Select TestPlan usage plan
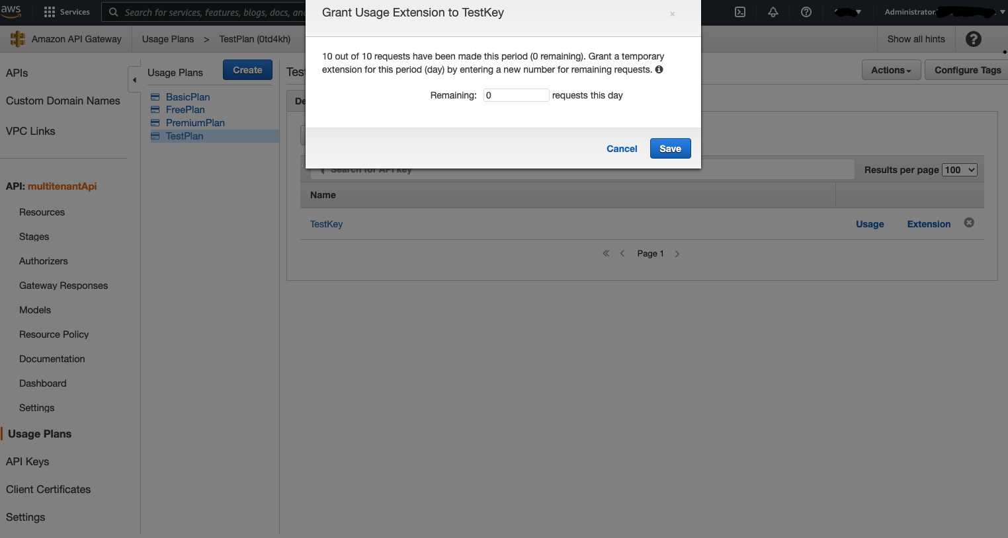This screenshot has width=1008, height=538. click(185, 136)
